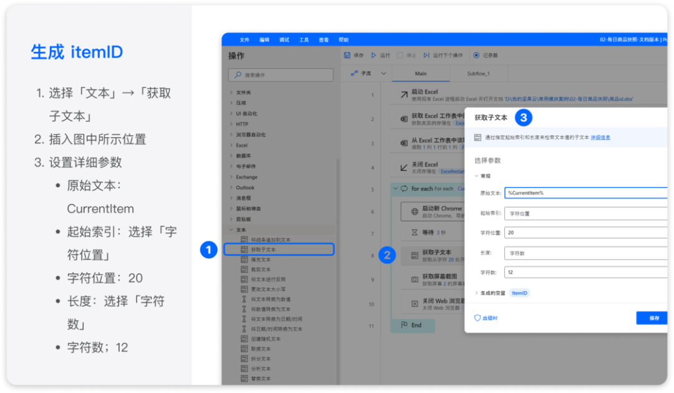This screenshot has width=674, height=393.
Task: Select the 分析文本 action
Action: click(261, 369)
